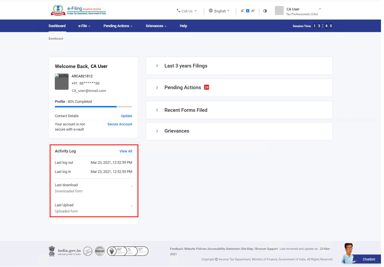Click the CA User avatar image

pos(279,11)
